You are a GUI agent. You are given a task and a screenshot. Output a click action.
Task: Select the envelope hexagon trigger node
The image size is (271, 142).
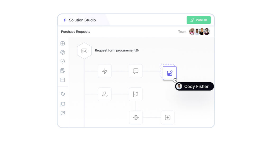point(84,51)
